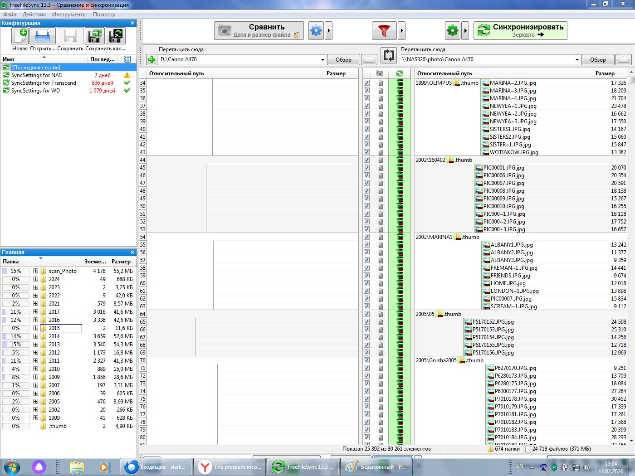Image resolution: width=635 pixels, height=476 pixels.
Task: Uncheck the checkbox in row 54
Action: point(366,237)
